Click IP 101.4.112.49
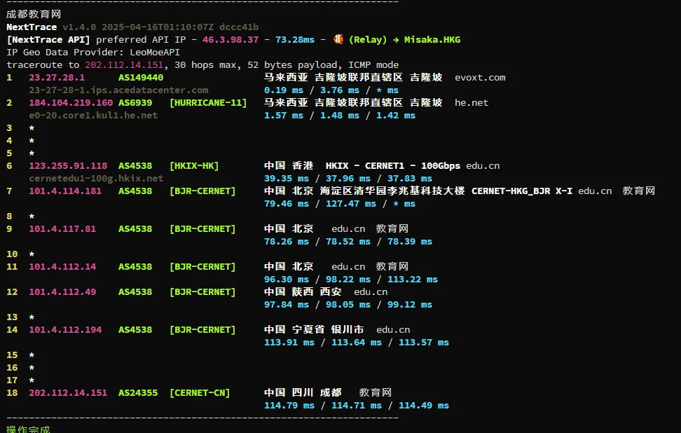681x433 pixels. click(62, 291)
